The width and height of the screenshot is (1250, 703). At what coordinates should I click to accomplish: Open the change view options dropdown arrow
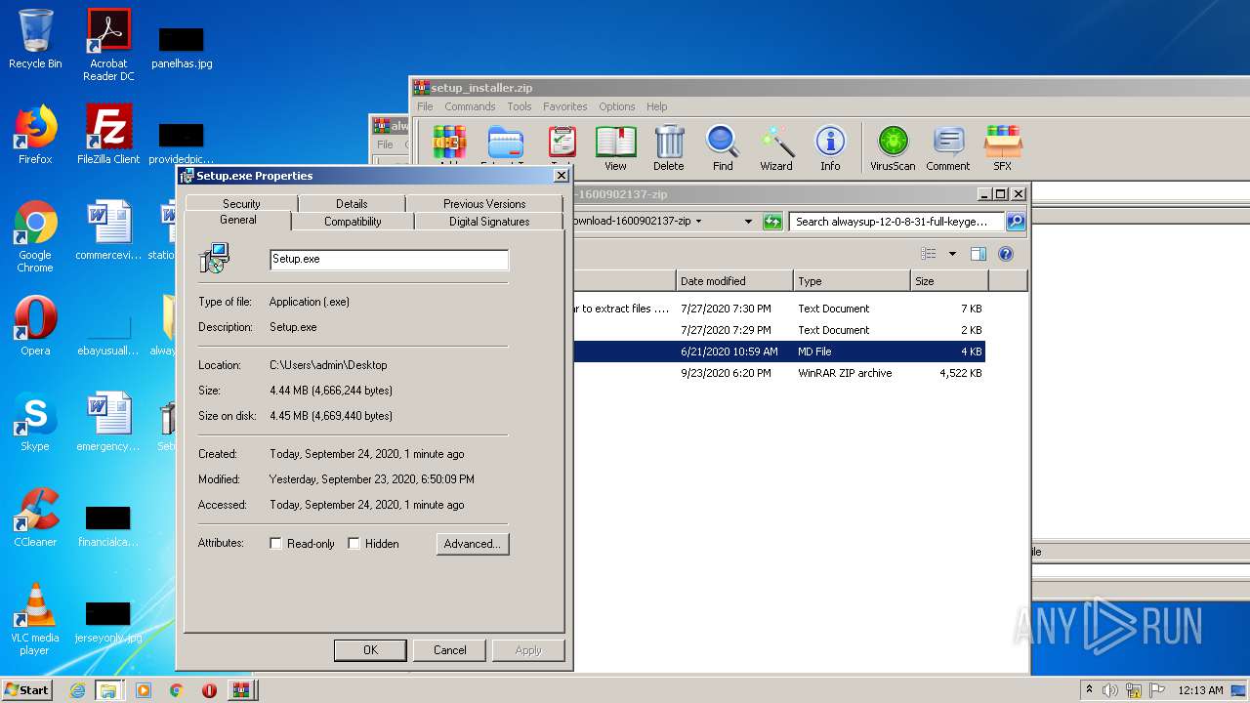point(952,254)
